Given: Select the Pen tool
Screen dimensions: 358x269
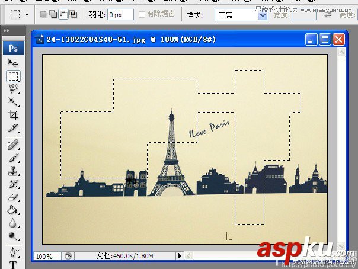Looking at the screenshot, I should pos(13,252).
